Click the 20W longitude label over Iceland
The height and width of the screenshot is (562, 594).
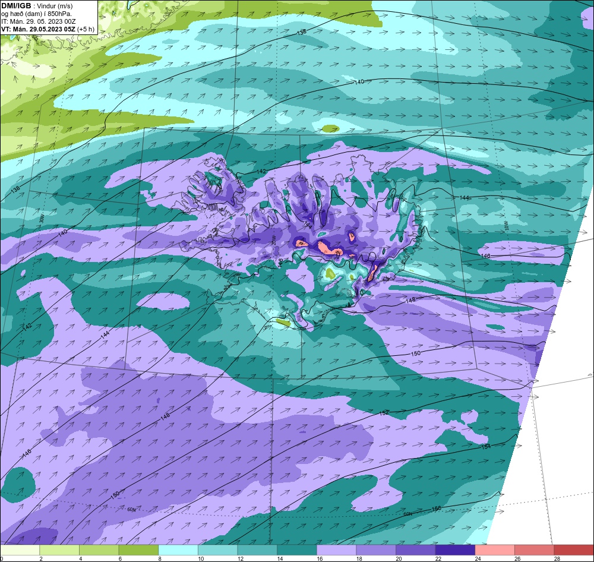point(273,239)
